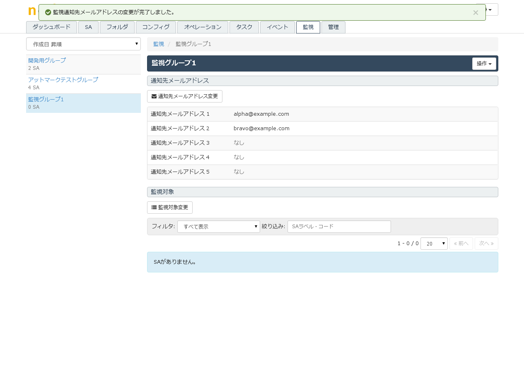
Task: Go to the コンフィグ tab
Action: tap(156, 27)
